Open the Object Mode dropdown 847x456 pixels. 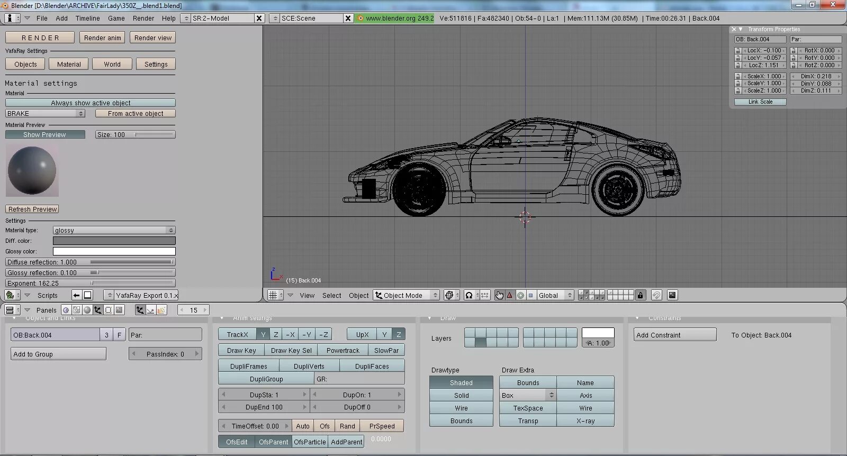[406, 295]
